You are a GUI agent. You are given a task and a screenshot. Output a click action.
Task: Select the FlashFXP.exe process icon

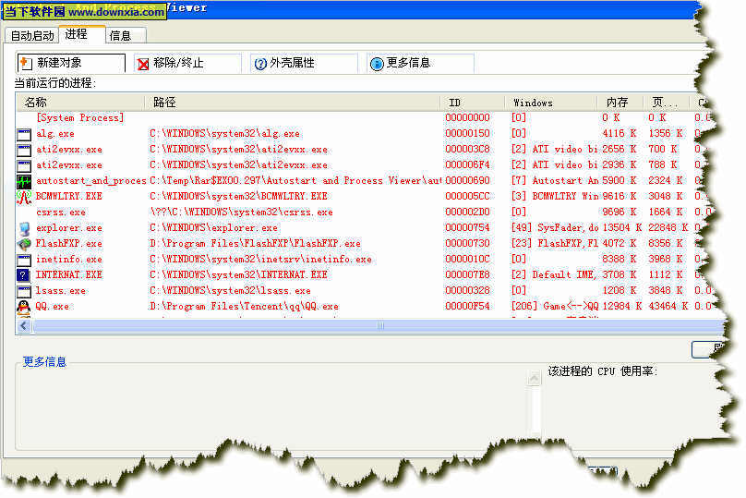tap(24, 244)
